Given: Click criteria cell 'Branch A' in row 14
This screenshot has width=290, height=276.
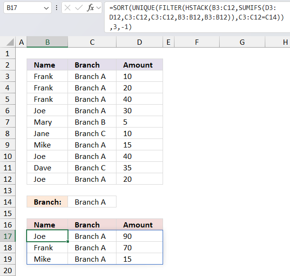Looking at the screenshot, I should (92, 202).
